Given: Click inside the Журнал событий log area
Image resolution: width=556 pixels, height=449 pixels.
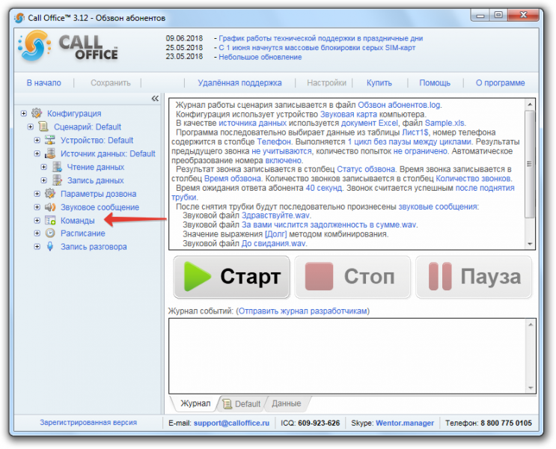Looking at the screenshot, I should [x=347, y=356].
